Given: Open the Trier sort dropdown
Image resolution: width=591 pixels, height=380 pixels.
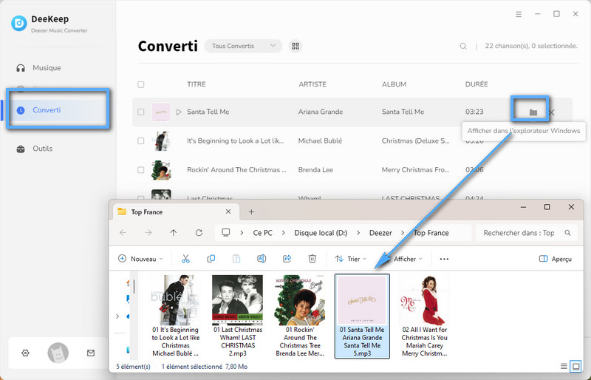Looking at the screenshot, I should coord(350,259).
